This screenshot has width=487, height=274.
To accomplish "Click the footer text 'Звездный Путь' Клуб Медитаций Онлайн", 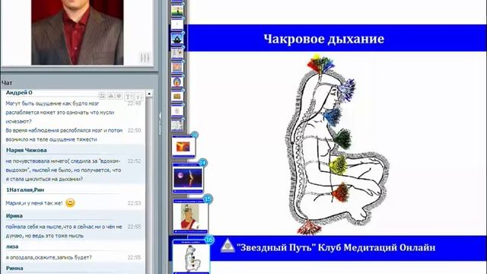I will coord(336,247).
